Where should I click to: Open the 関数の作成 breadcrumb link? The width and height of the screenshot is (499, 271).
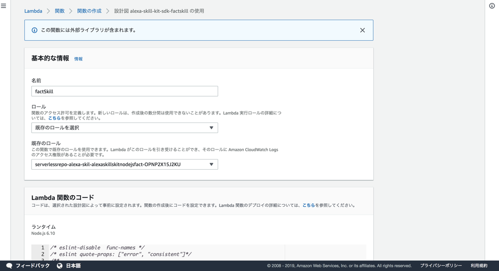click(89, 11)
